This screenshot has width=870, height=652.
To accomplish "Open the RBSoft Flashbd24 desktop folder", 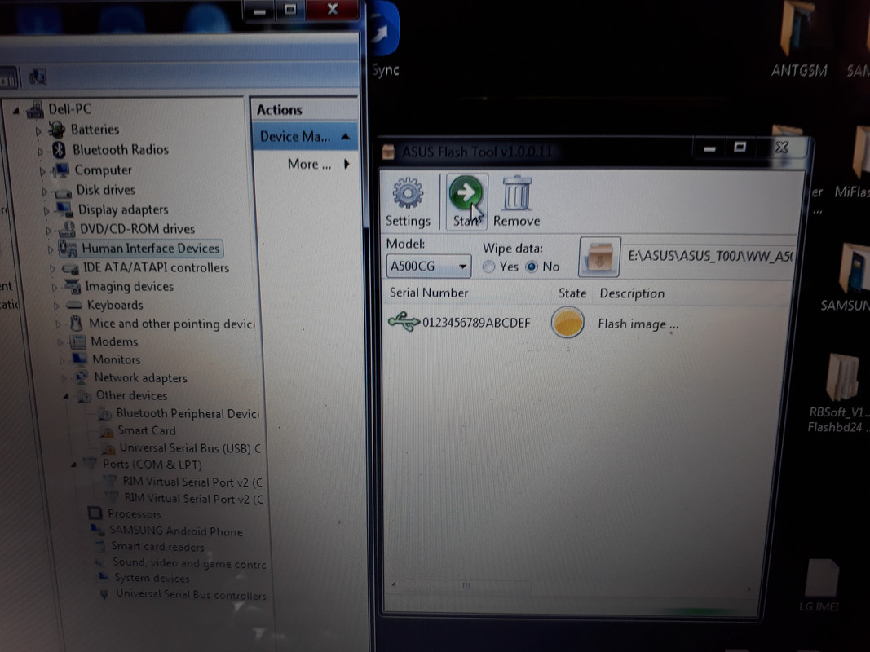I will pos(838,394).
